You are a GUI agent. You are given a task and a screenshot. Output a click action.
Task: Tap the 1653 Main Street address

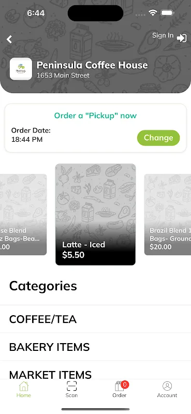(63, 76)
